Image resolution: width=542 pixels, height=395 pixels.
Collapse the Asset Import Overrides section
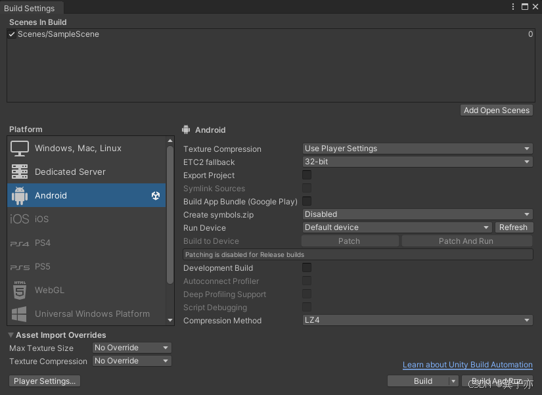pyautogui.click(x=11, y=335)
